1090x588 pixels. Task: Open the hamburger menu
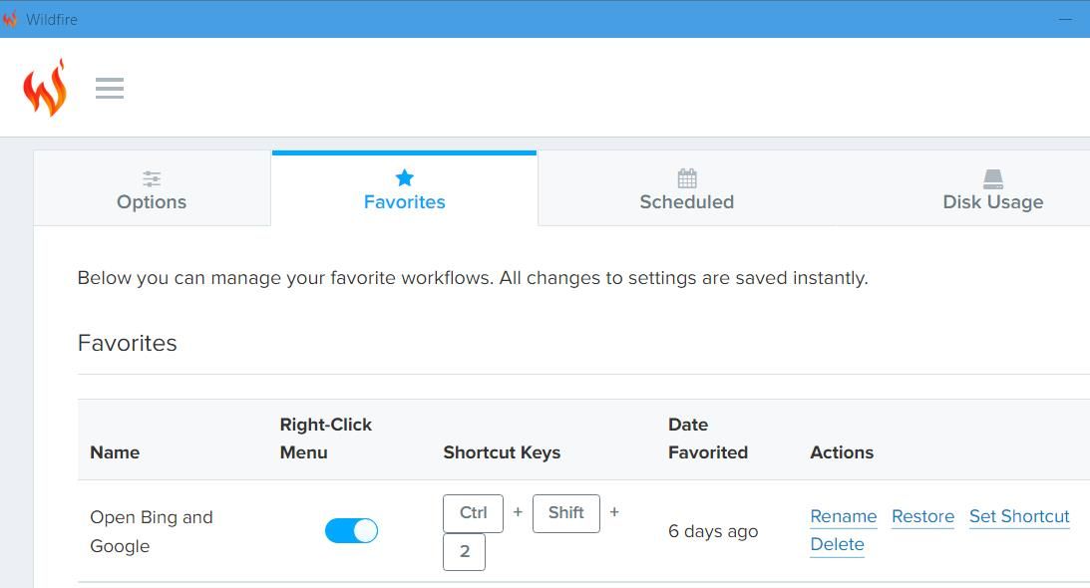tap(110, 89)
